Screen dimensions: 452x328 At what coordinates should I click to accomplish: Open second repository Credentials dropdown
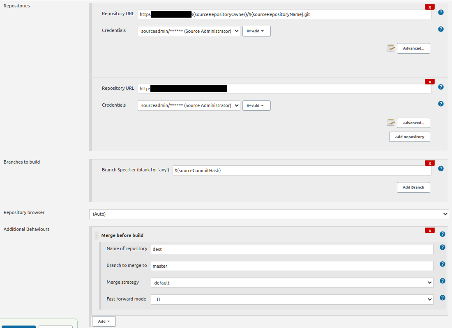(x=189, y=105)
